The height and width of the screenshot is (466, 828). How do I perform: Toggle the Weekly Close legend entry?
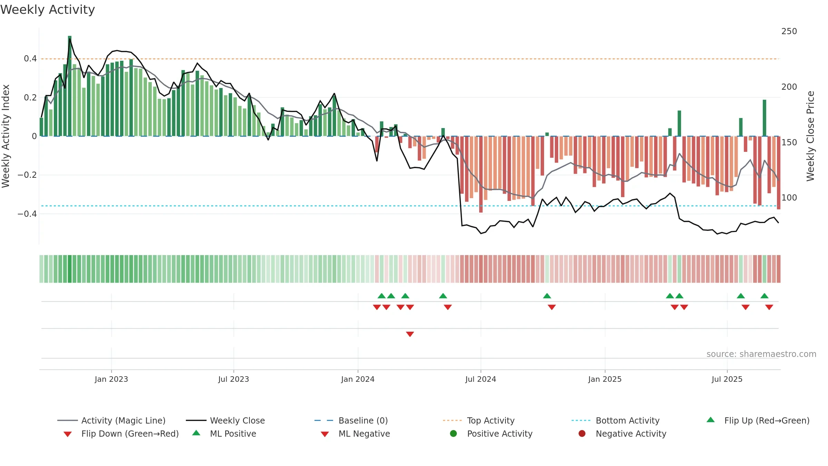pos(225,420)
